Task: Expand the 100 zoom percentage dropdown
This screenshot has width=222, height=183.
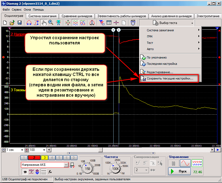Action: [44, 150]
